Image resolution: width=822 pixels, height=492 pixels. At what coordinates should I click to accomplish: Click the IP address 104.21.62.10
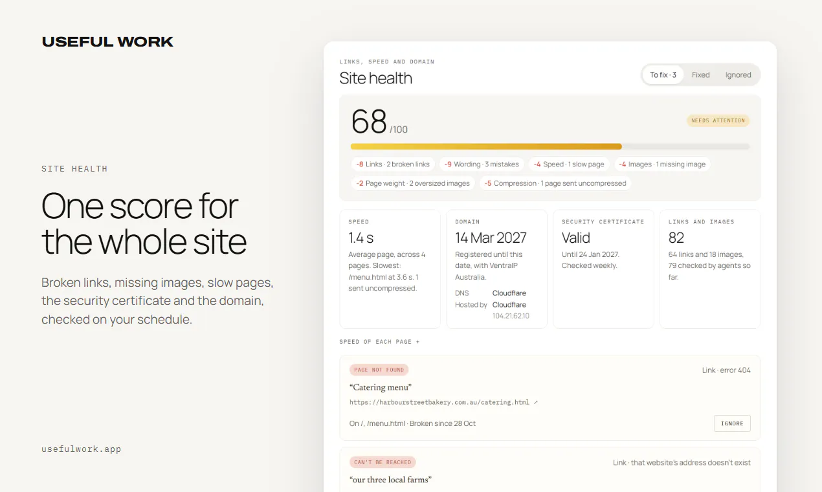point(511,316)
